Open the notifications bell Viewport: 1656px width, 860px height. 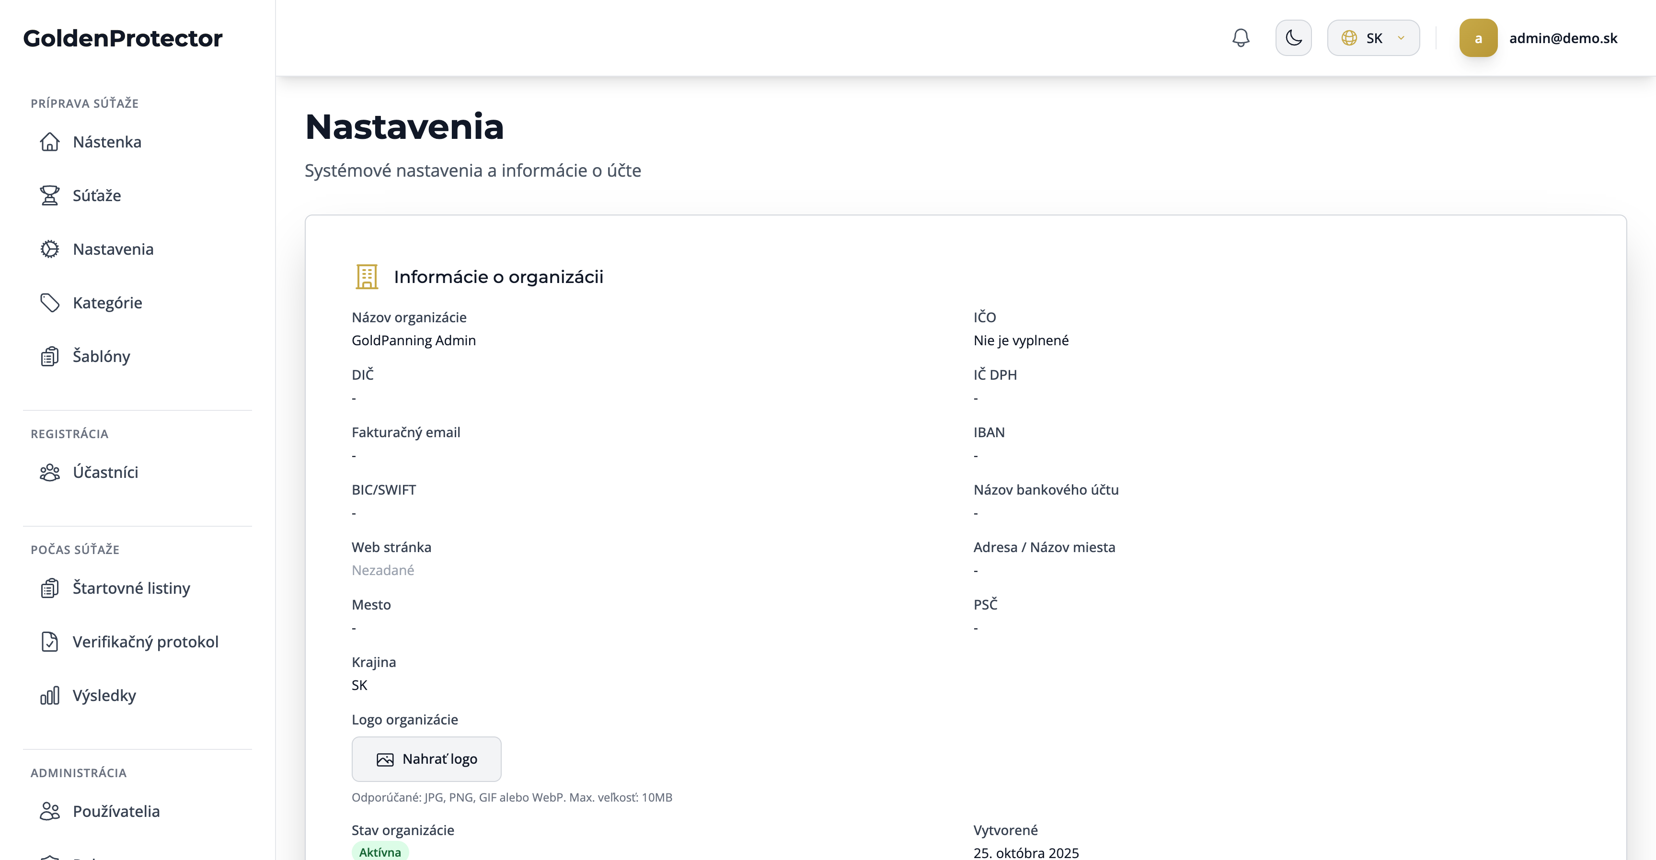pyautogui.click(x=1241, y=38)
